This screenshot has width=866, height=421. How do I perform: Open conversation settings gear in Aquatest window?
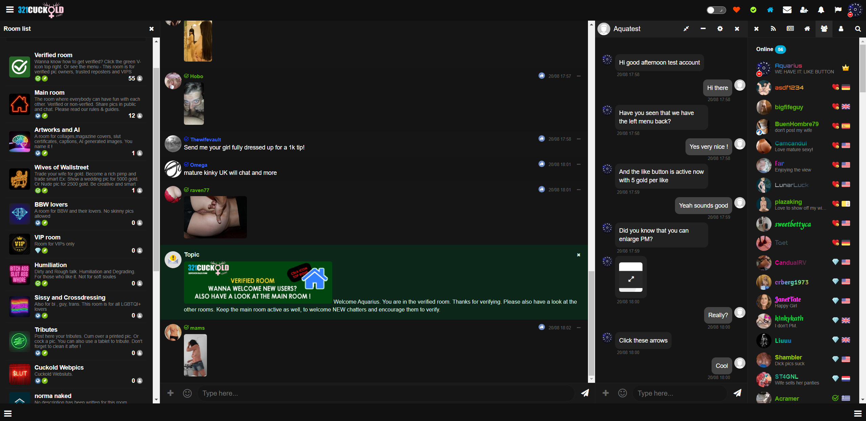pyautogui.click(x=720, y=29)
